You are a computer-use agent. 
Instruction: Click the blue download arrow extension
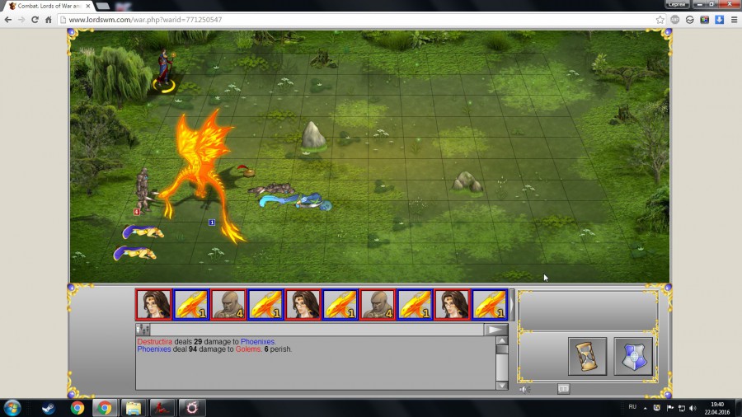pyautogui.click(x=719, y=20)
